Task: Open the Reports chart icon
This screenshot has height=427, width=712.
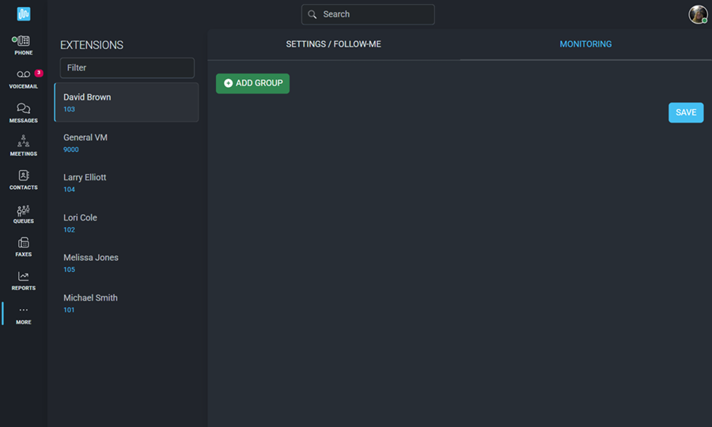Action: click(23, 280)
